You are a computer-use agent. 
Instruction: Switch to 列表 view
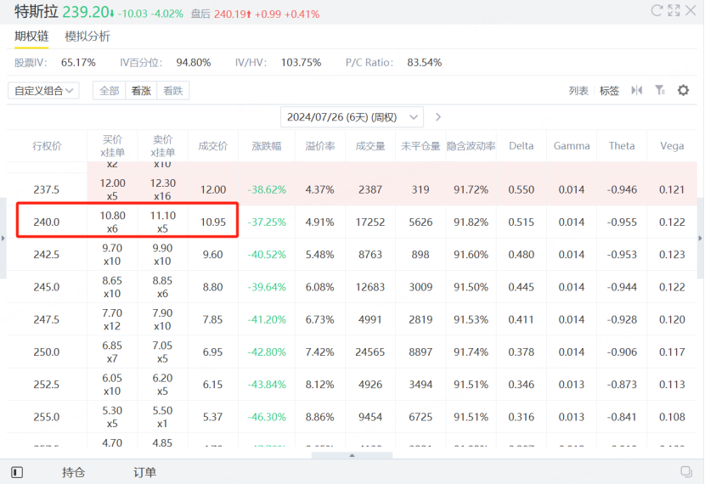tap(578, 91)
